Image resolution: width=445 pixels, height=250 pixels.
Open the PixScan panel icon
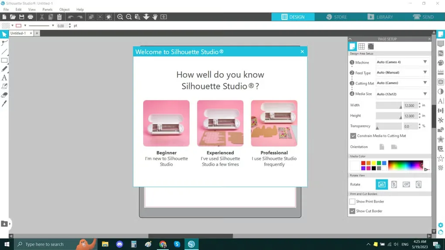441,53
